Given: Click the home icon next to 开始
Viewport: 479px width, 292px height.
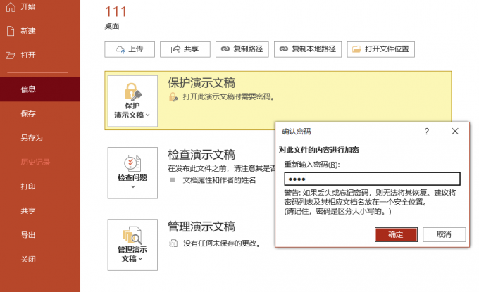Looking at the screenshot, I should 11,7.
